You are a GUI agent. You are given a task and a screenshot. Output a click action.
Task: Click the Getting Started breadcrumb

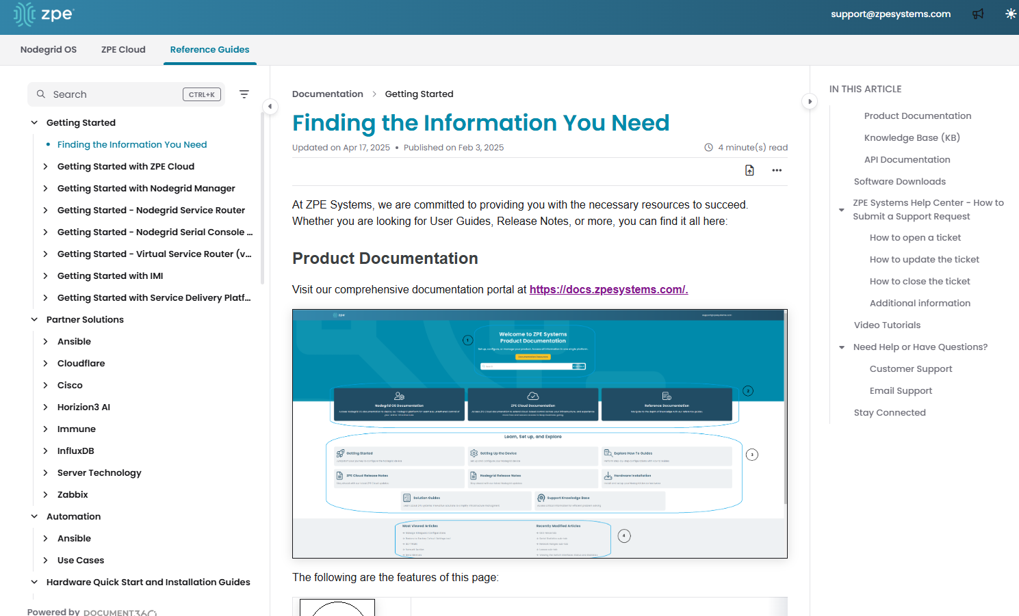tap(419, 94)
